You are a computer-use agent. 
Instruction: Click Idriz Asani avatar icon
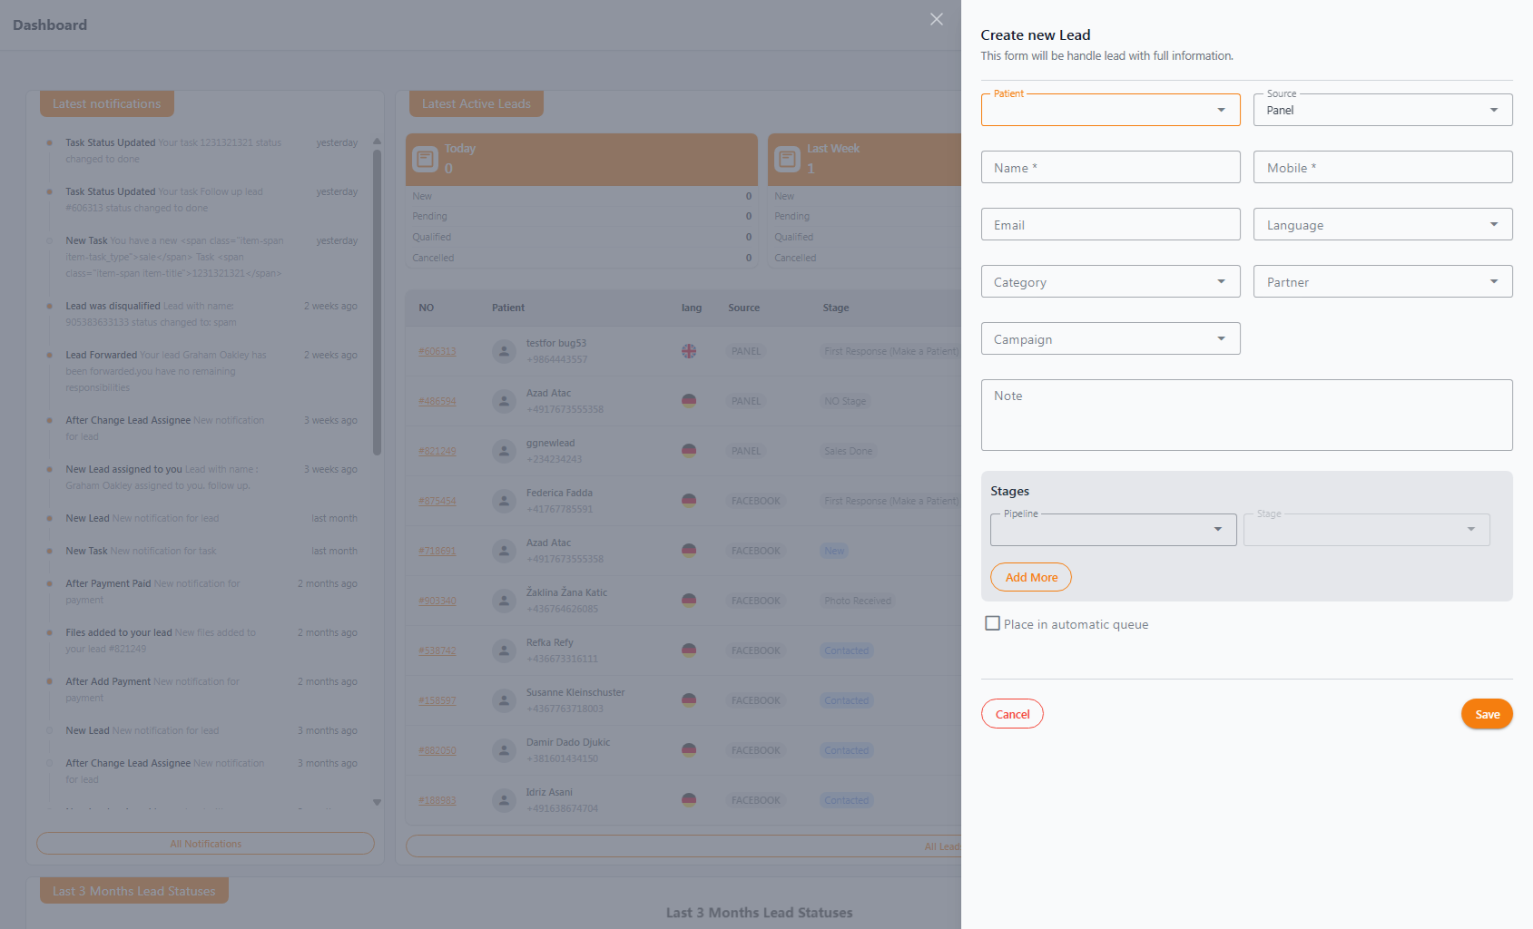504,800
